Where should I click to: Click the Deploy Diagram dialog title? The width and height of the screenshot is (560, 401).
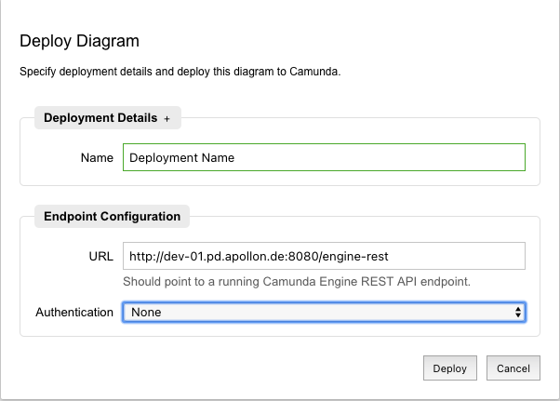coord(79,41)
